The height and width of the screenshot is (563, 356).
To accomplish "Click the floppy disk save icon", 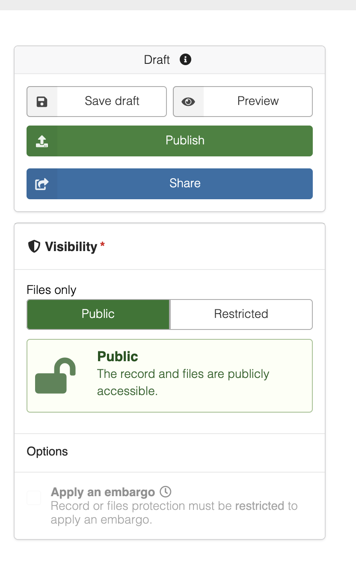I will tap(42, 102).
